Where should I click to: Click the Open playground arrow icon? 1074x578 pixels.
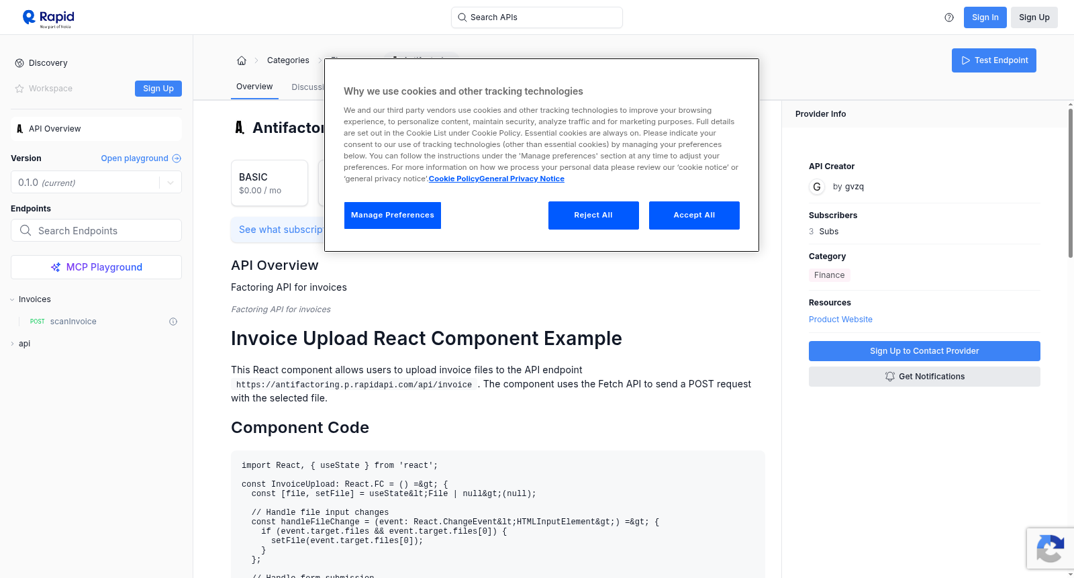[x=177, y=158]
